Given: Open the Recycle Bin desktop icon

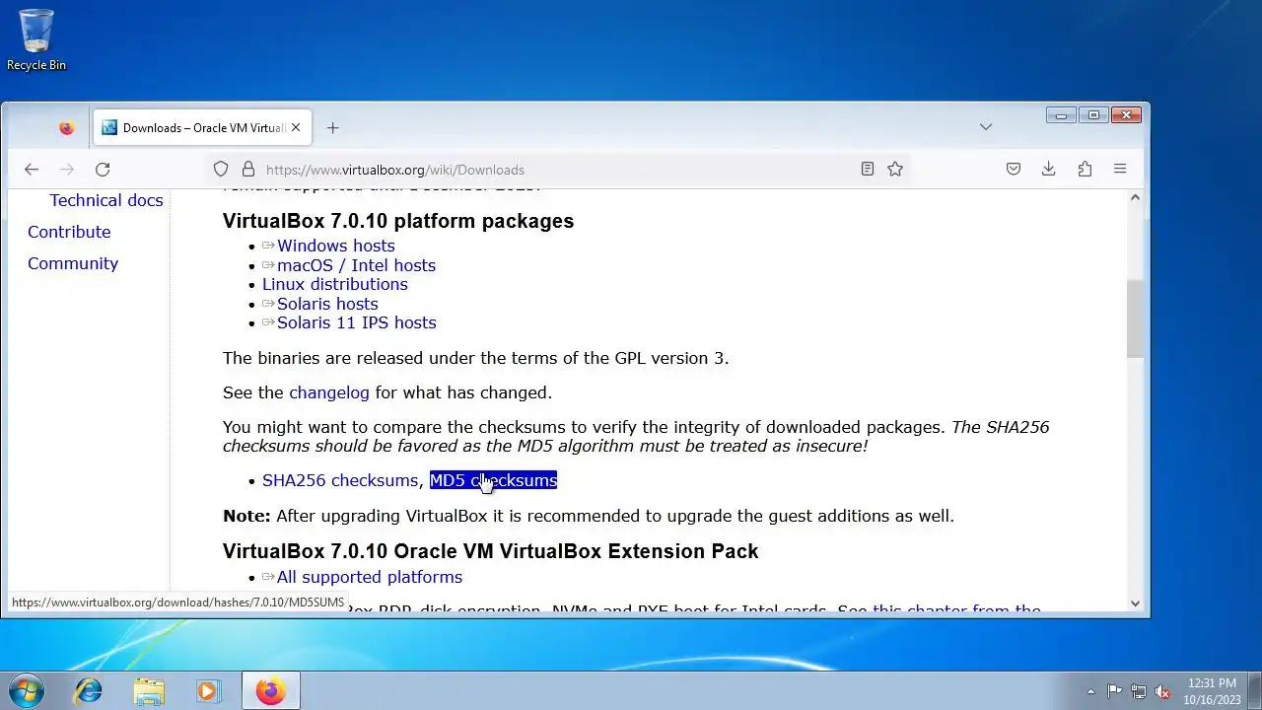Looking at the screenshot, I should point(36,40).
